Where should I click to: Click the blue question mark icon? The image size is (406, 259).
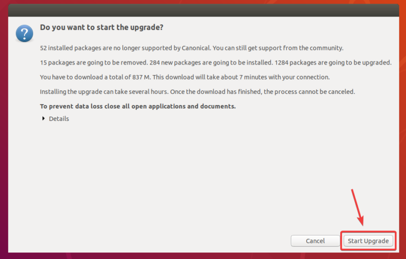coord(24,34)
